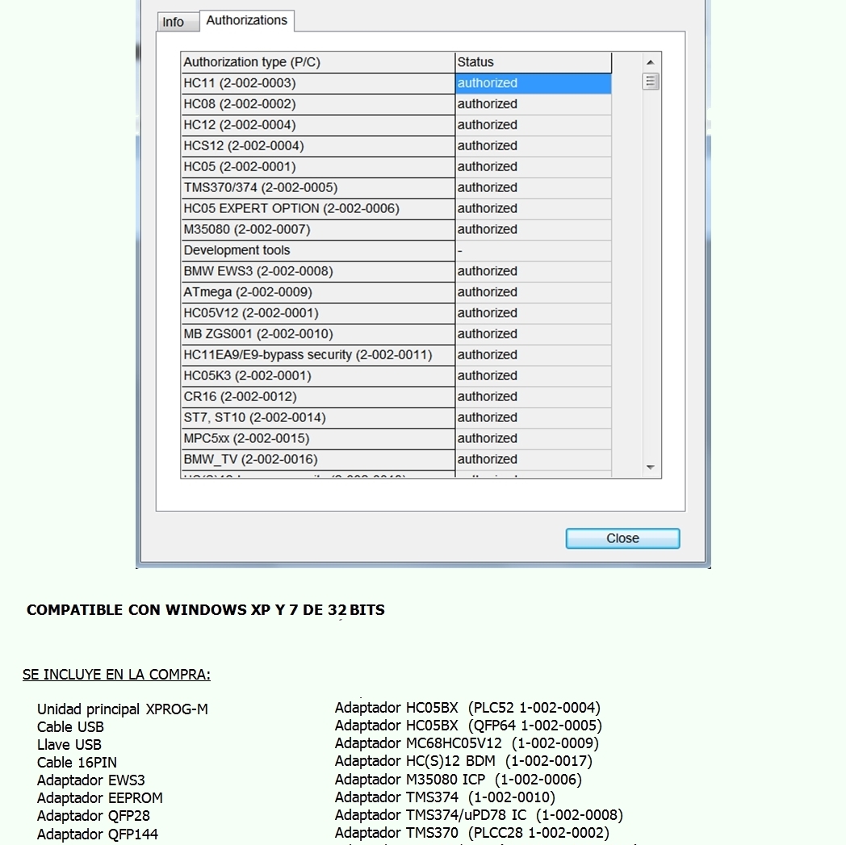846x845 pixels.
Task: Click the scrollbar down arrow
Action: click(x=651, y=467)
